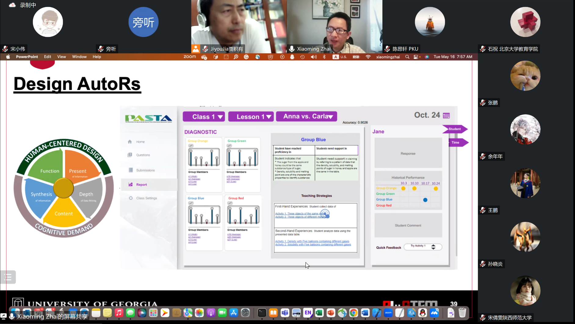Open Zoom app from the dock
Viewport: 575px width, 324px height.
pos(388,313)
